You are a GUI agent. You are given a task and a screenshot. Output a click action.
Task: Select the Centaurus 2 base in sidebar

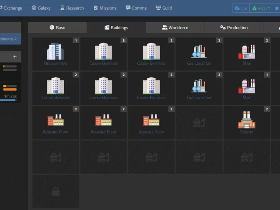(10, 39)
